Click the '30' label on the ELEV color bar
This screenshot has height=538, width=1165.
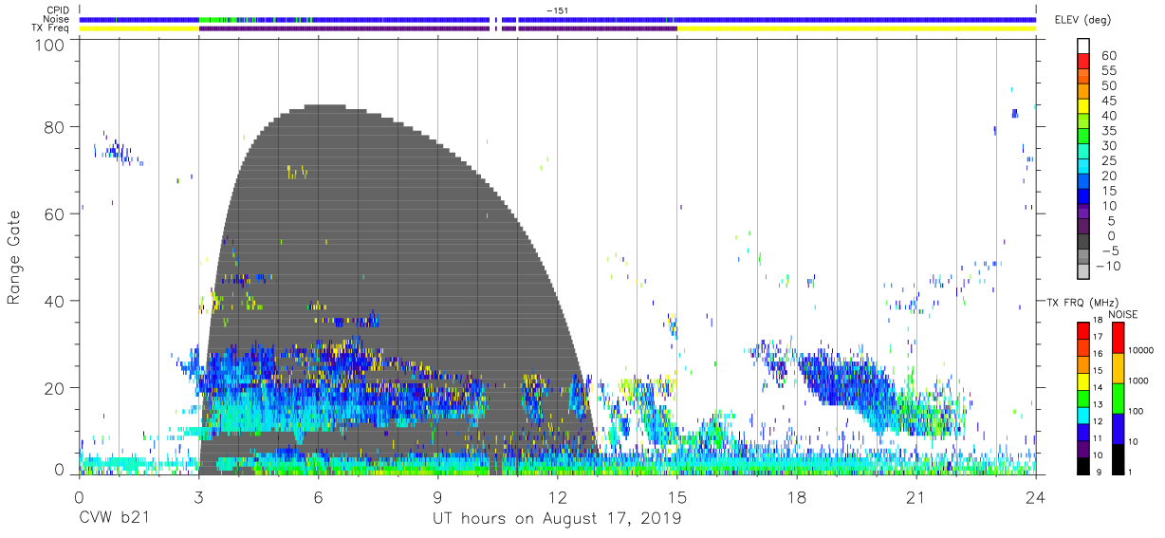(x=1109, y=146)
